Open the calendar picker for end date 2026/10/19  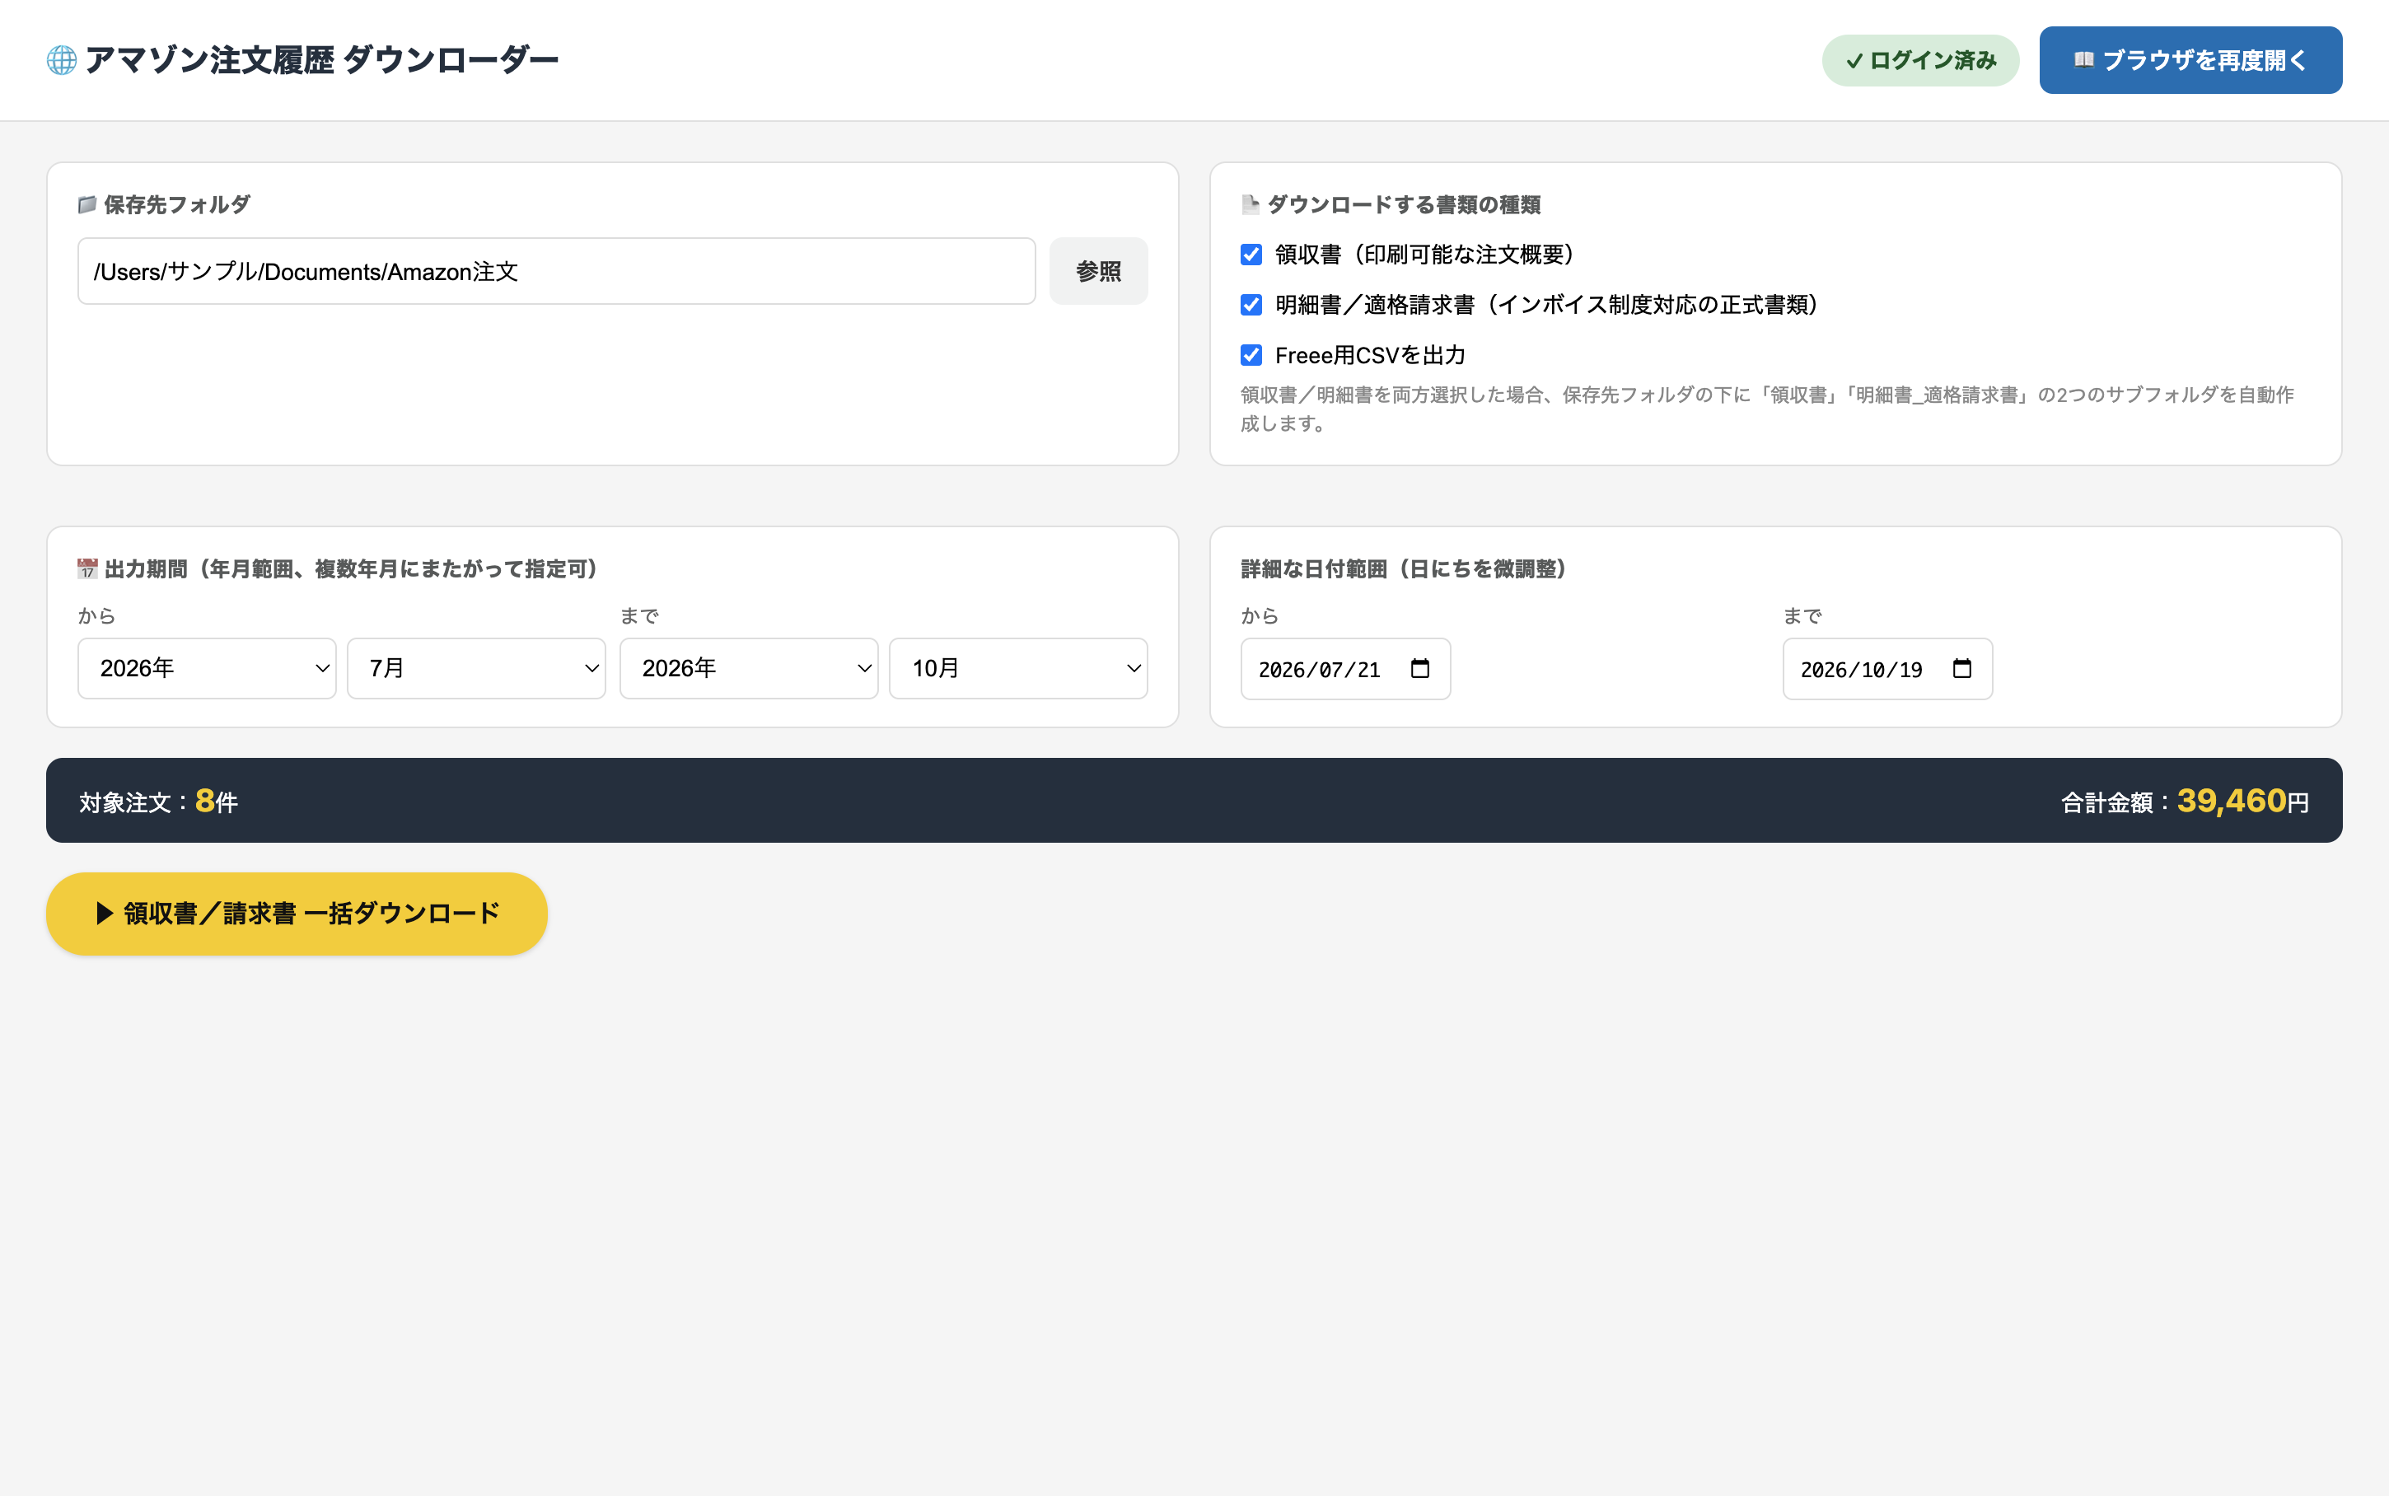coord(1961,669)
